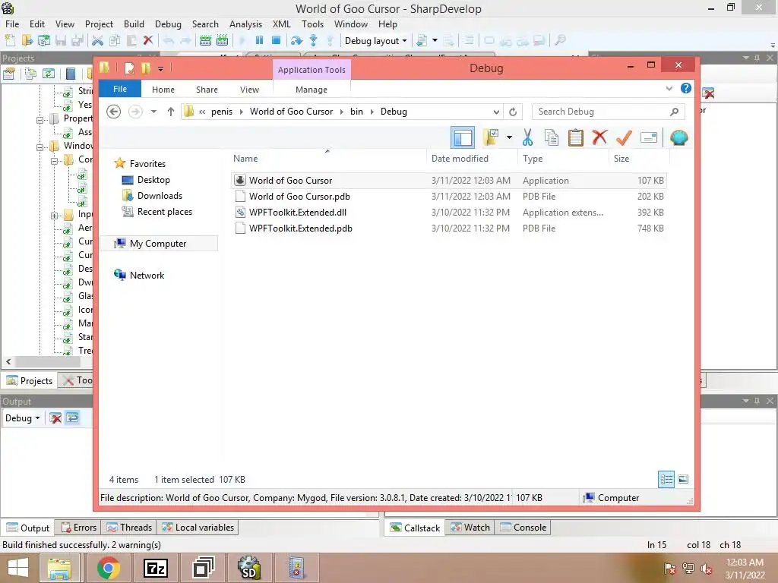Select World of Goo Cursor.pdb file
Image resolution: width=778 pixels, height=583 pixels.
click(448, 197)
